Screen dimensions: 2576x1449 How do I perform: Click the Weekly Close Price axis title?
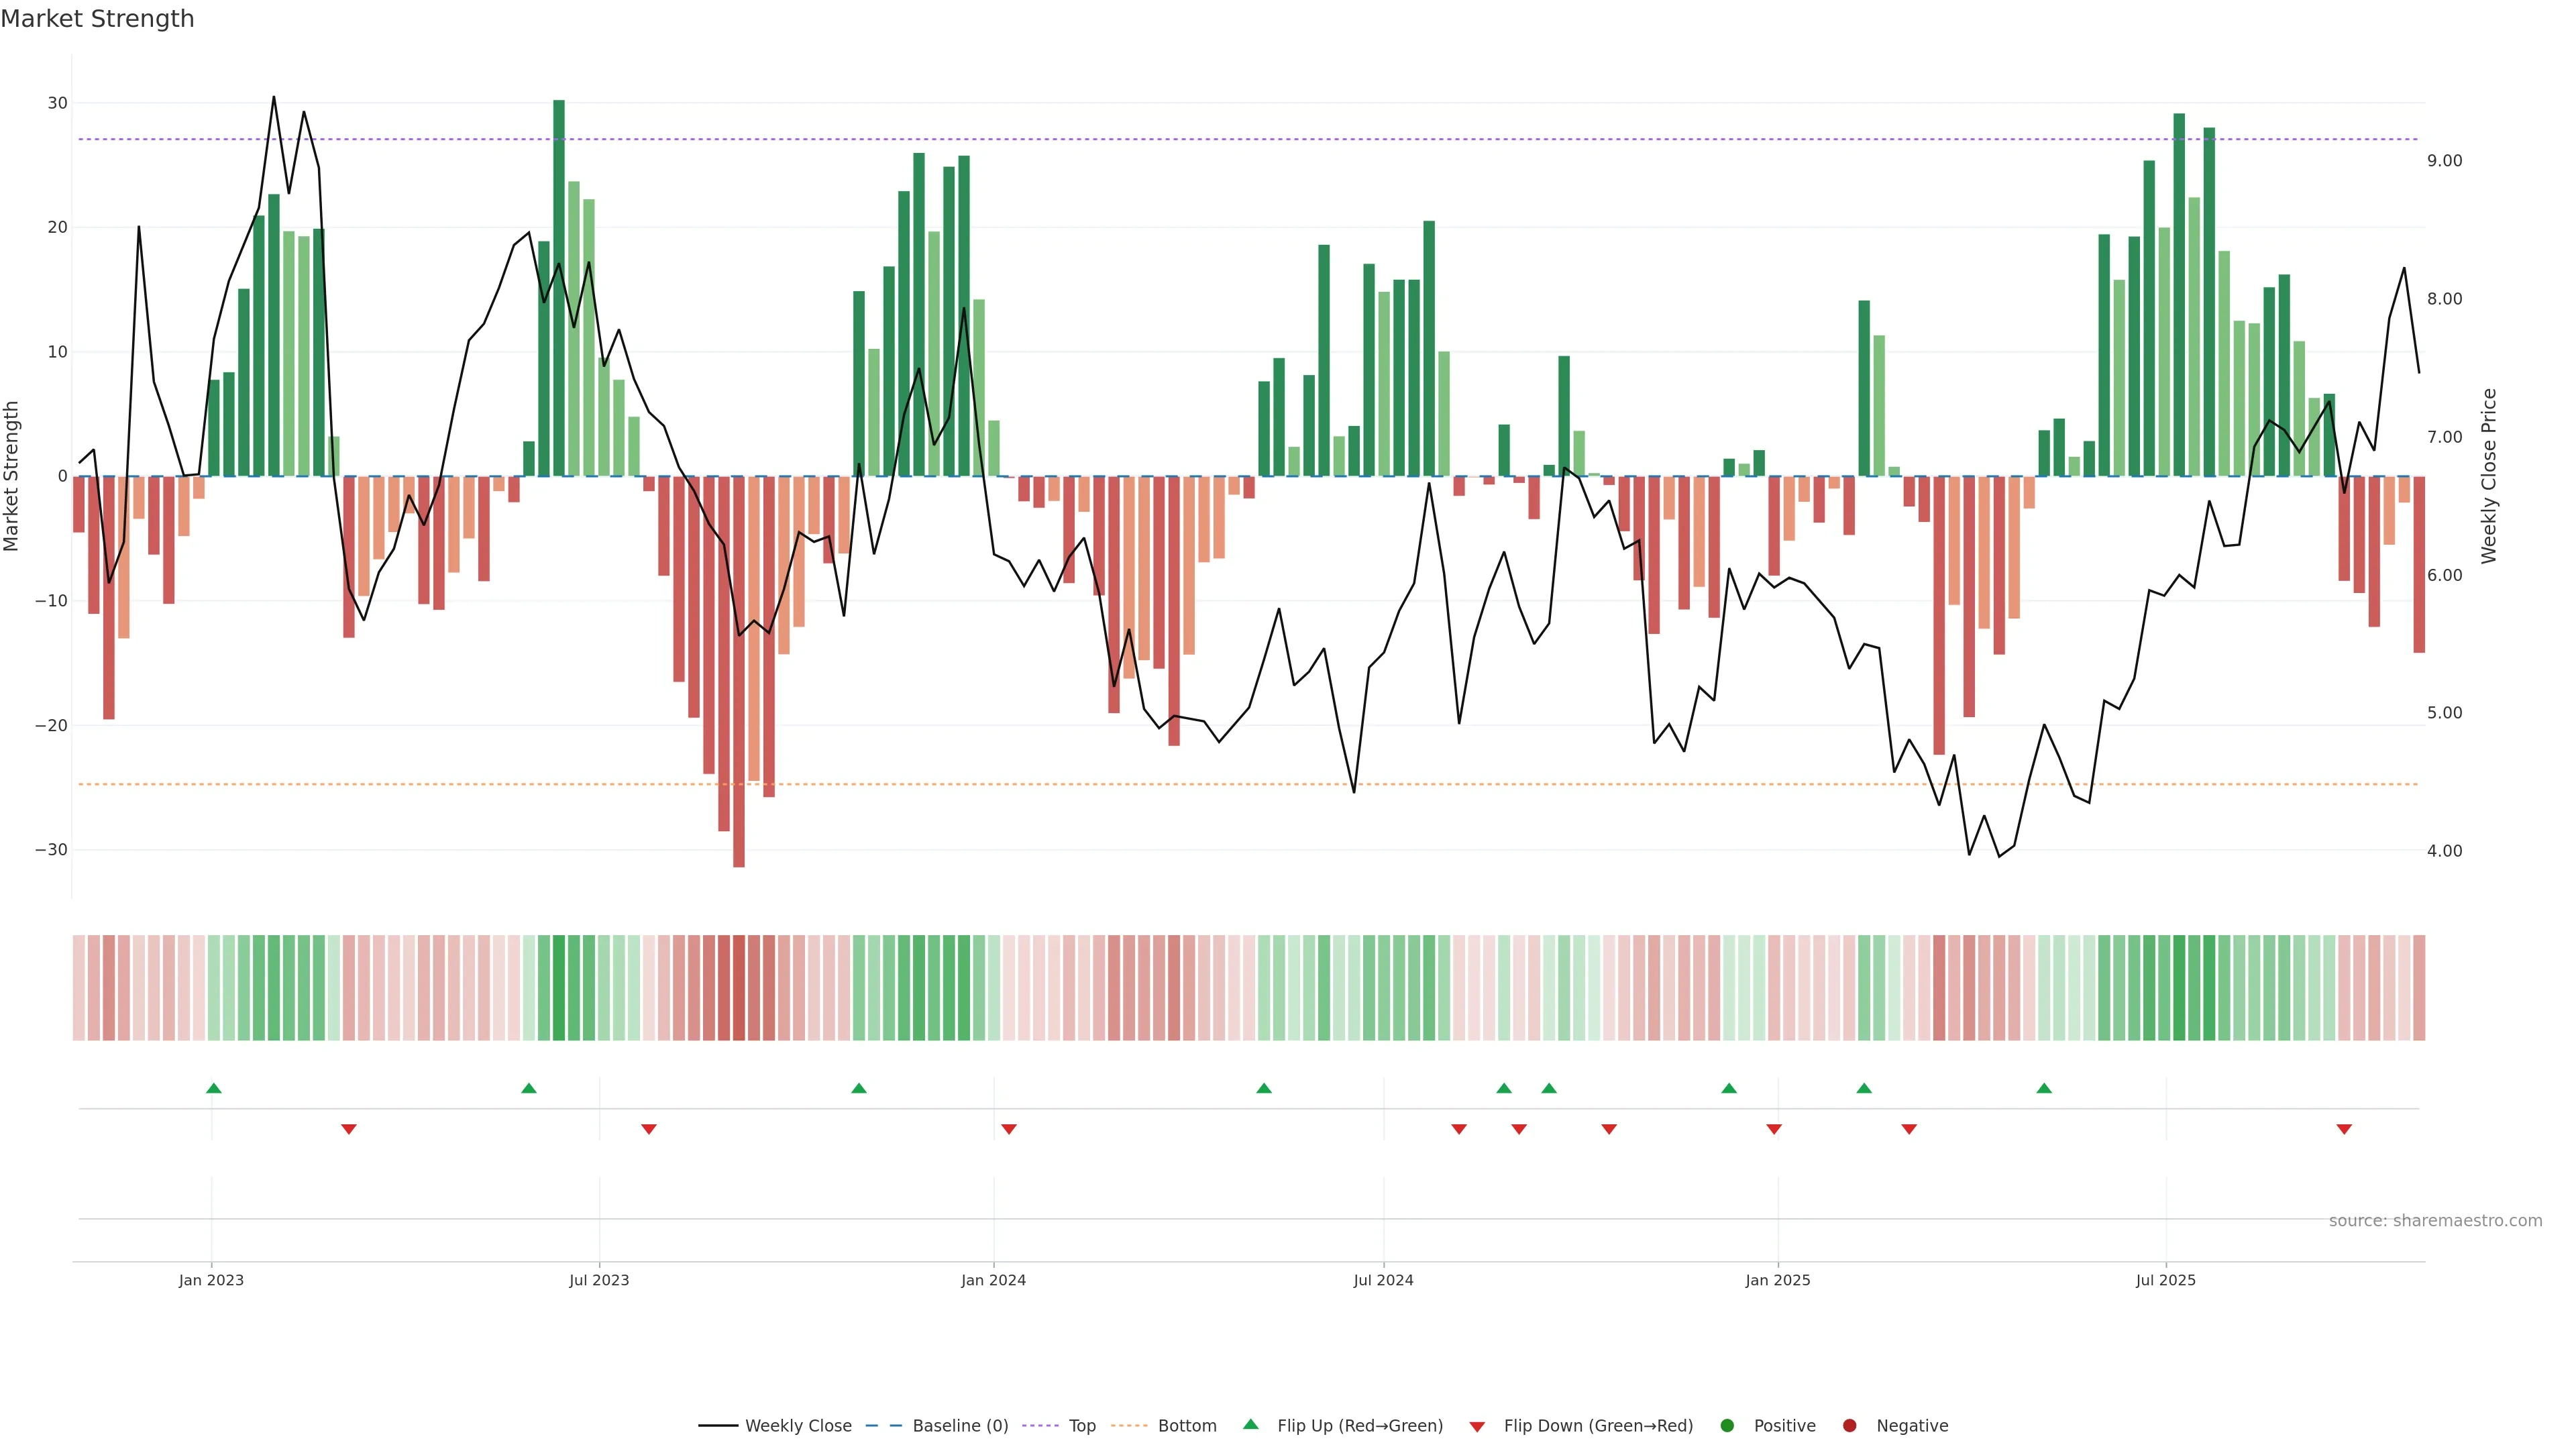click(2489, 476)
